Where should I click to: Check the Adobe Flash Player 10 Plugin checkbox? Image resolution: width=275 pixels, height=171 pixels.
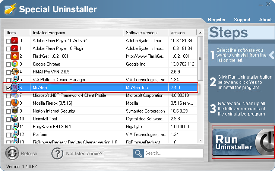pos(8,49)
